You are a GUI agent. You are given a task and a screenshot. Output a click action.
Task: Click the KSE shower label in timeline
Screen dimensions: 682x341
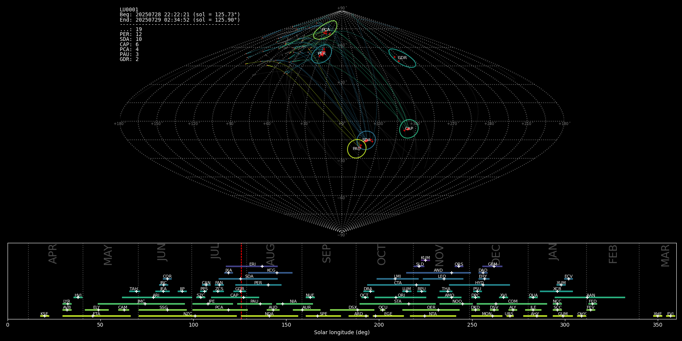[44, 314]
